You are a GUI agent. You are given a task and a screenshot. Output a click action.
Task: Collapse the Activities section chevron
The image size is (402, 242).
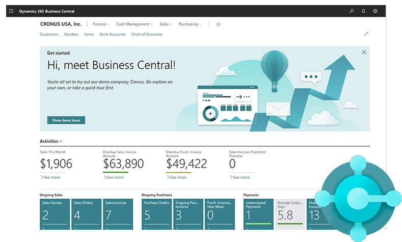[x=61, y=141]
